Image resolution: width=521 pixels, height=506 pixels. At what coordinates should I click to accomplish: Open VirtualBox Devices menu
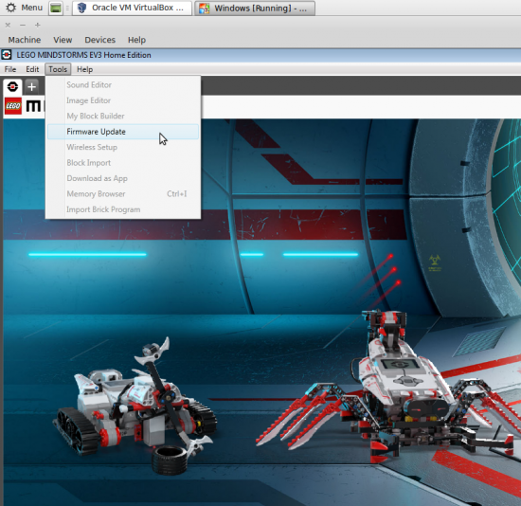coord(100,40)
